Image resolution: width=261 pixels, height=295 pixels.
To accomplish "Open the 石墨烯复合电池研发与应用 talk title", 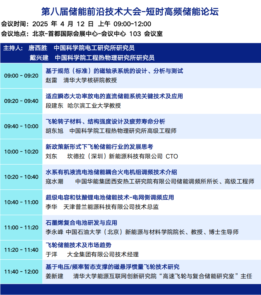I will (x=81, y=223).
